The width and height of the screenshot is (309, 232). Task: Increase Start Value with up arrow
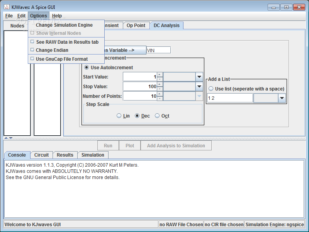point(160,75)
